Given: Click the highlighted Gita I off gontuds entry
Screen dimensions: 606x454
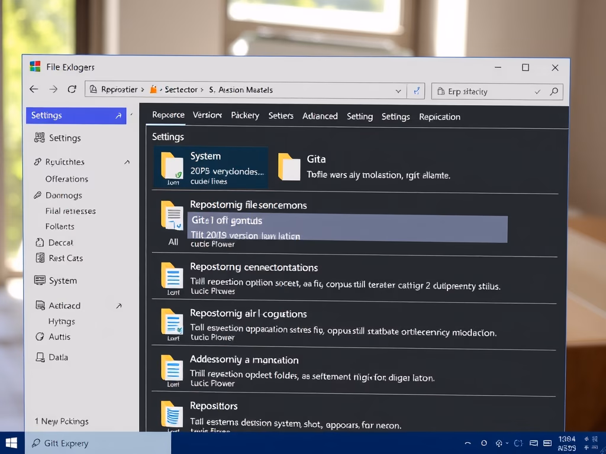Looking at the screenshot, I should point(347,229).
